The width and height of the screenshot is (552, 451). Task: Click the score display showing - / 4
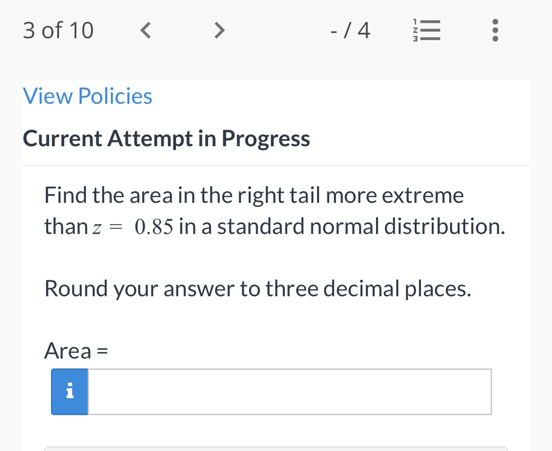point(351,30)
